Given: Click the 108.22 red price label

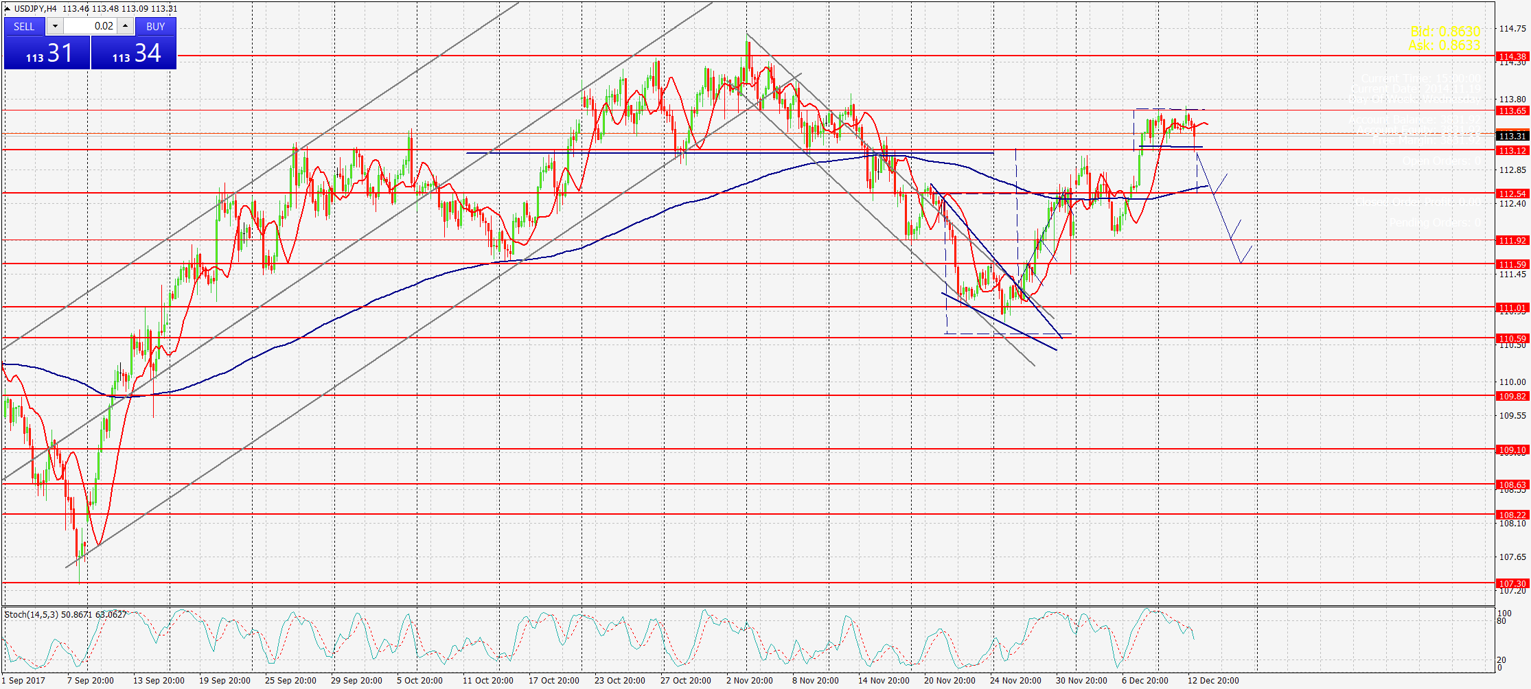Looking at the screenshot, I should pos(1512,515).
